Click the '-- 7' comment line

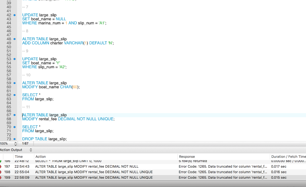pyautogui.click(x=25, y=7)
